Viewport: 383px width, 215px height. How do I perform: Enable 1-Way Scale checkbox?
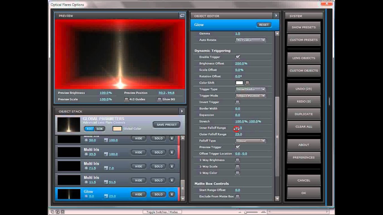pos(238,167)
